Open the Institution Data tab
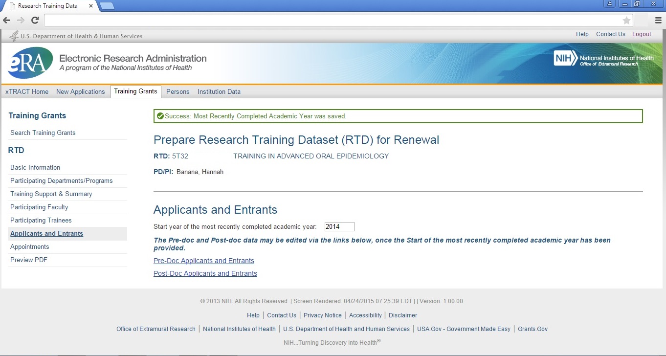666x356 pixels. click(219, 91)
